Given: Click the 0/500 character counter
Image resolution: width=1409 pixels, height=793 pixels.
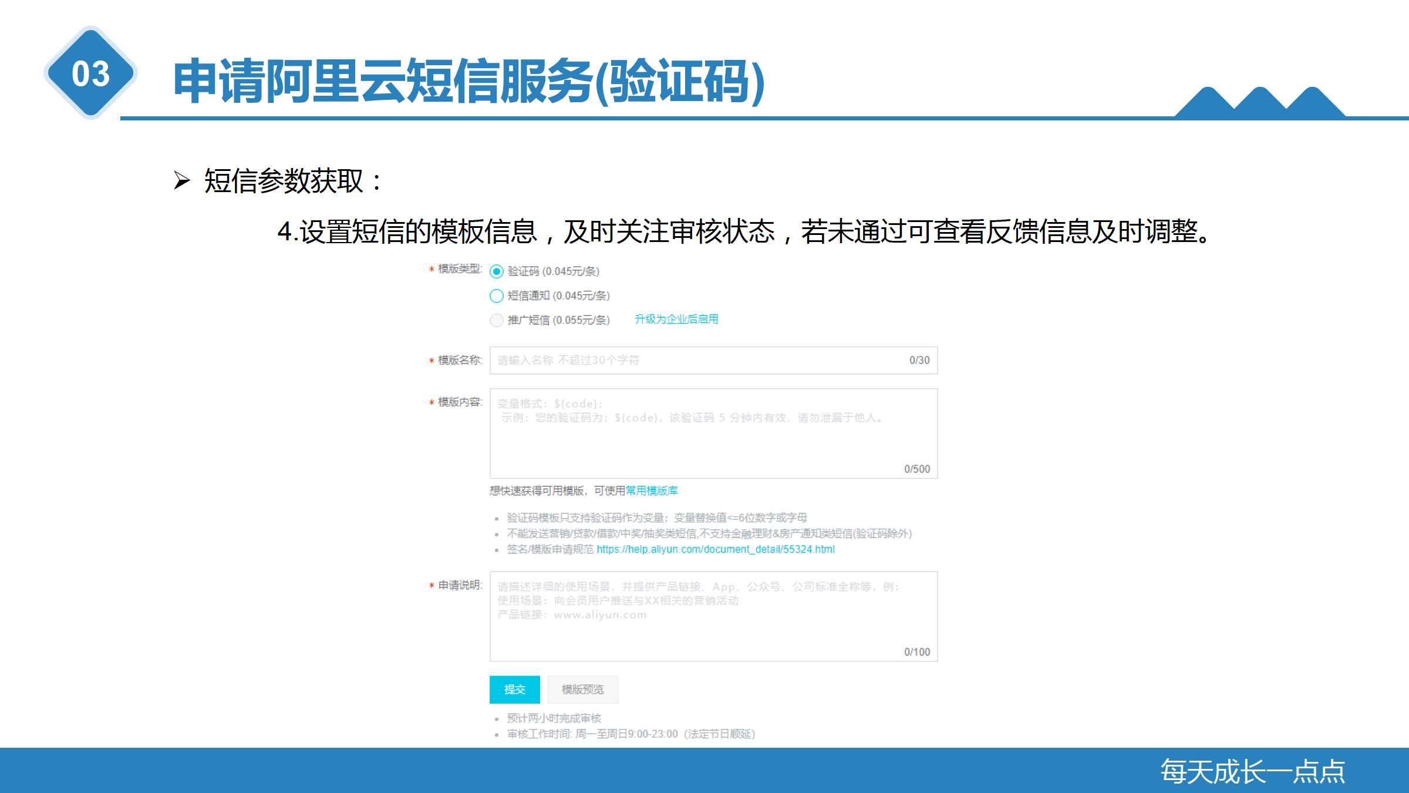Looking at the screenshot, I should (917, 469).
